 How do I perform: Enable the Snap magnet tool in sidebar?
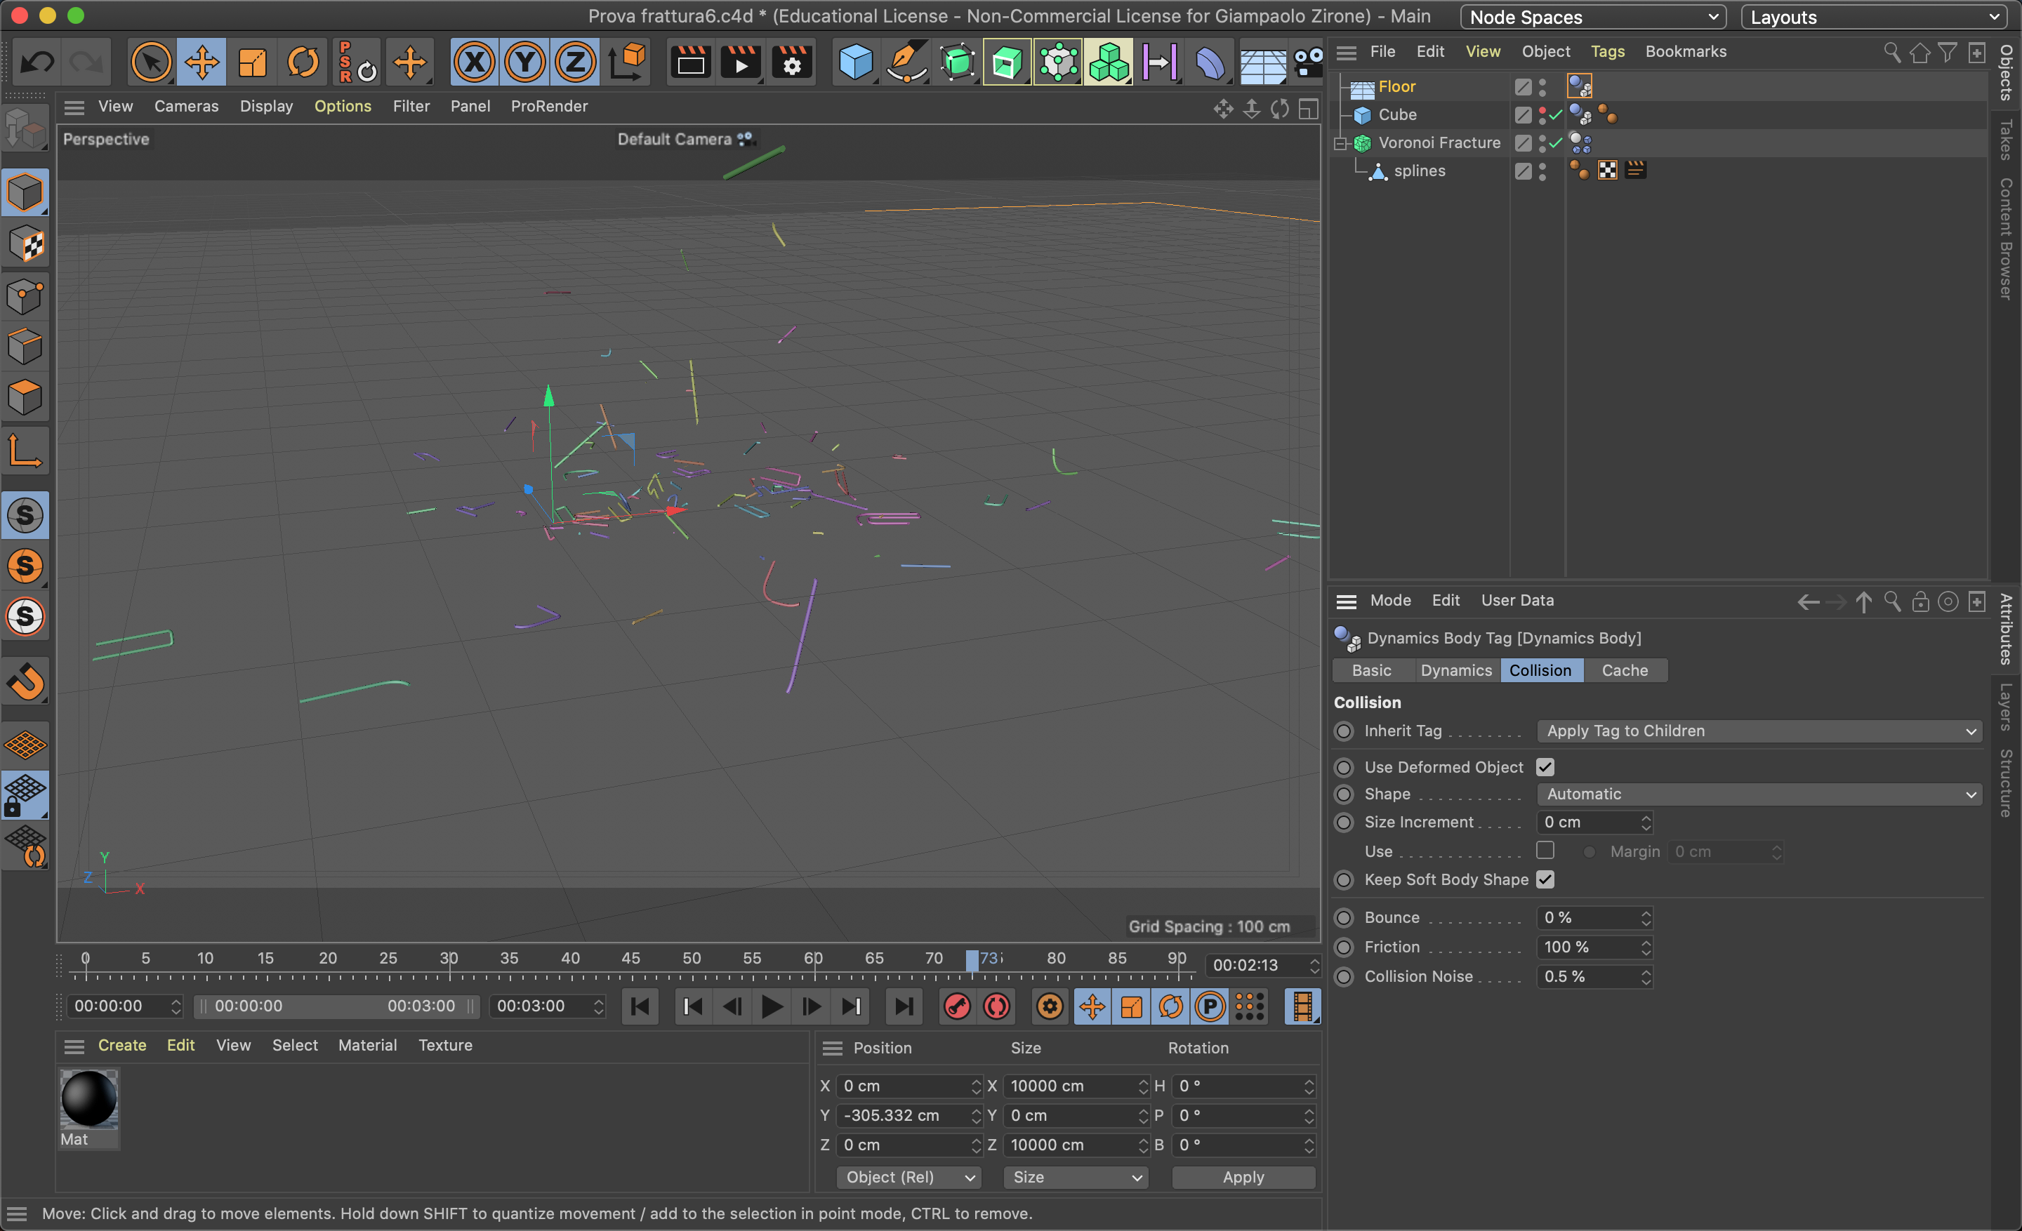point(25,681)
